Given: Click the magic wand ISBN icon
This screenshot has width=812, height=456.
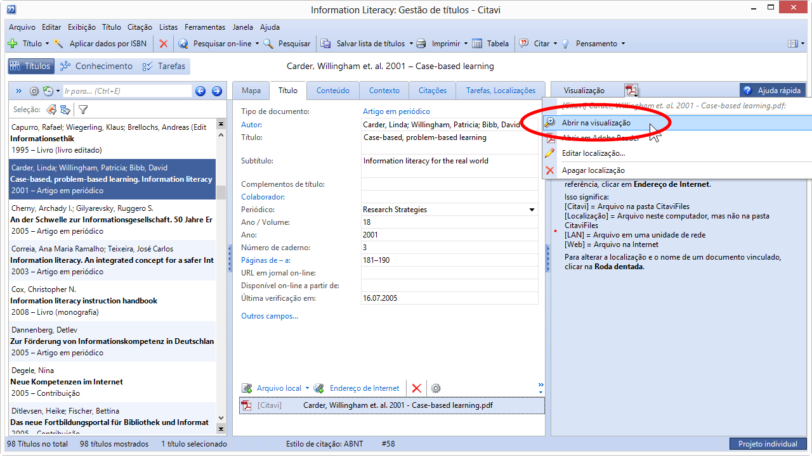Looking at the screenshot, I should click(59, 44).
